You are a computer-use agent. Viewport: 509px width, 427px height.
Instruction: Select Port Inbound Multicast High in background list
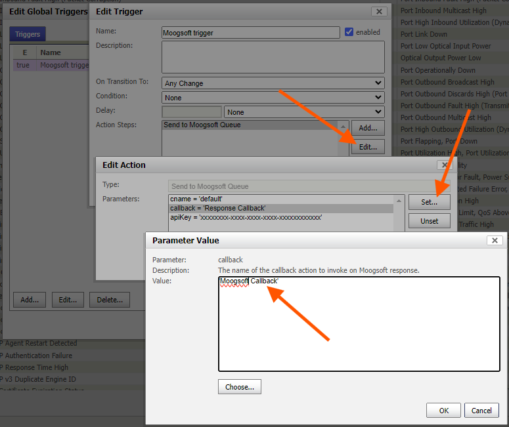[443, 10]
